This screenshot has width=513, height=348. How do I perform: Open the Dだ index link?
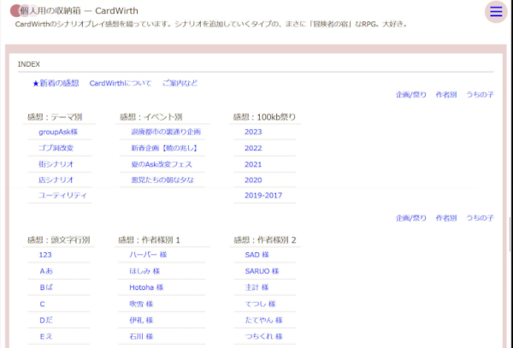pyautogui.click(x=46, y=320)
